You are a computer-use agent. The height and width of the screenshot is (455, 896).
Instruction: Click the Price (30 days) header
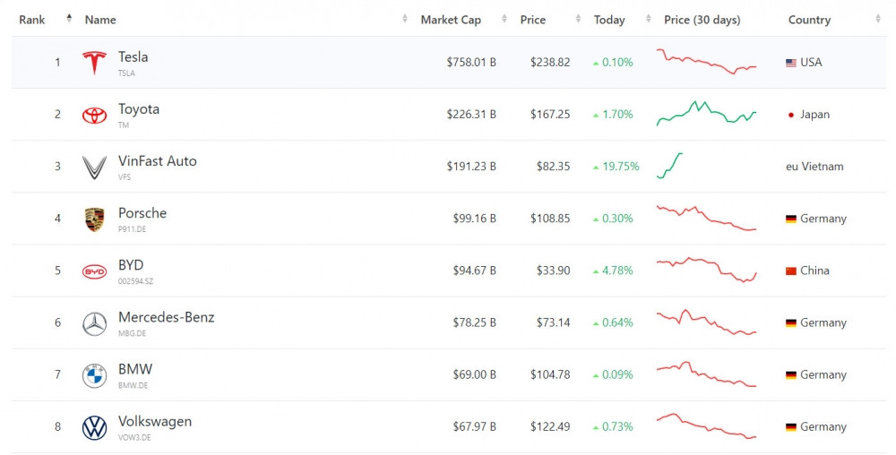click(702, 20)
